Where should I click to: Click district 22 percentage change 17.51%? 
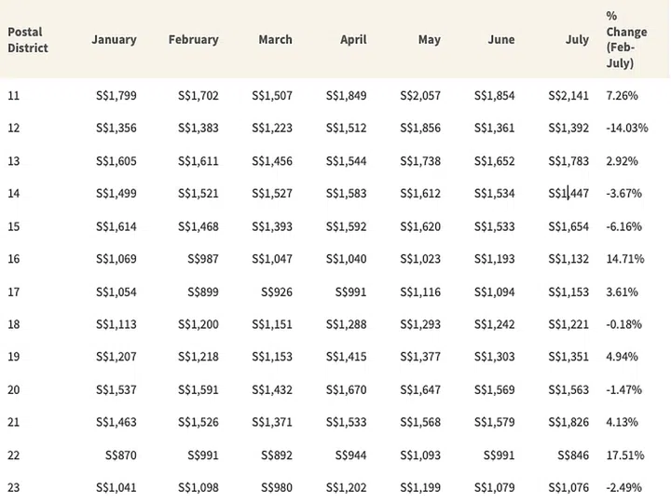click(624, 455)
